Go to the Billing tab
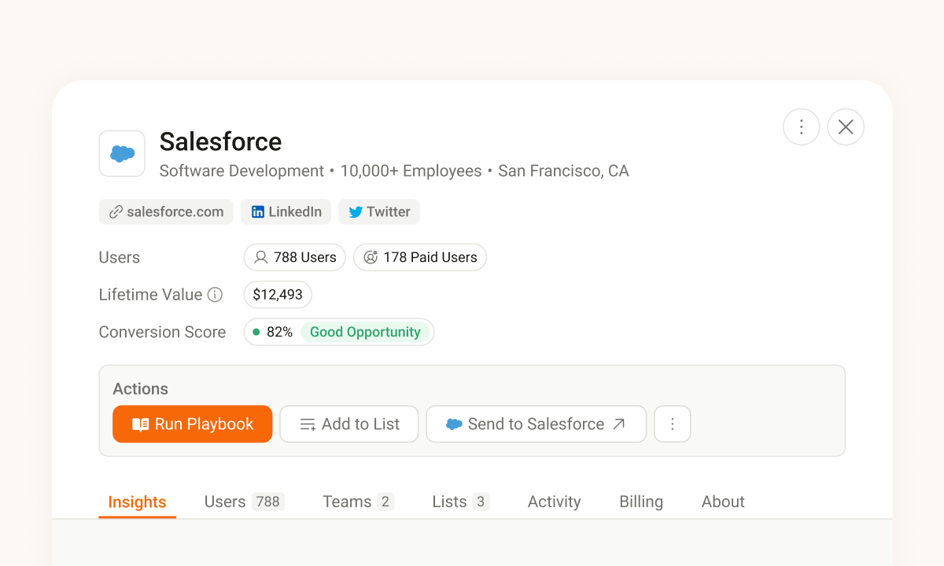The height and width of the screenshot is (566, 944). 641,502
